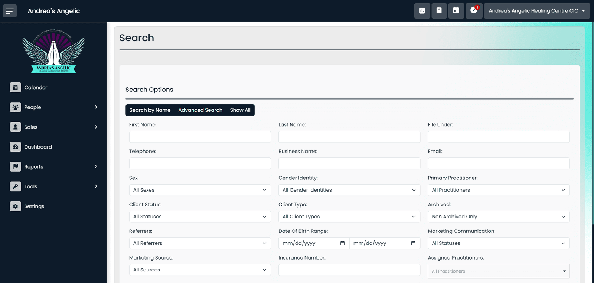594x283 pixels.
Task: Expand the People sidebar menu
Action: [x=53, y=107]
